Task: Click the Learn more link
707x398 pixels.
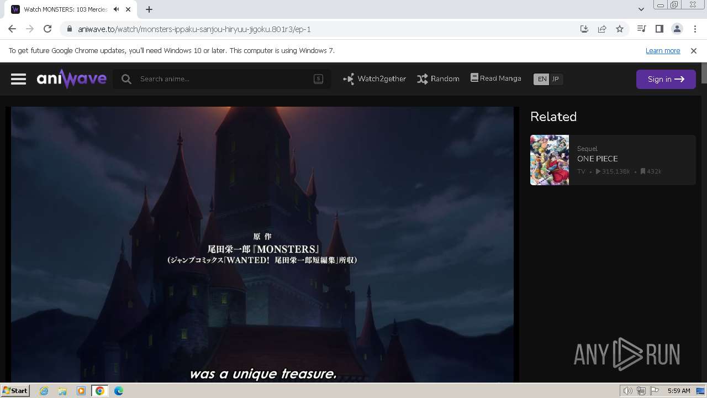Action: tap(663, 50)
